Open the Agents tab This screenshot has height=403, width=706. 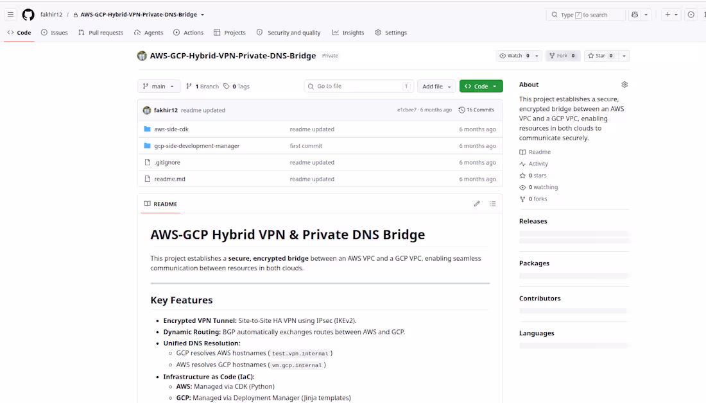(x=148, y=33)
